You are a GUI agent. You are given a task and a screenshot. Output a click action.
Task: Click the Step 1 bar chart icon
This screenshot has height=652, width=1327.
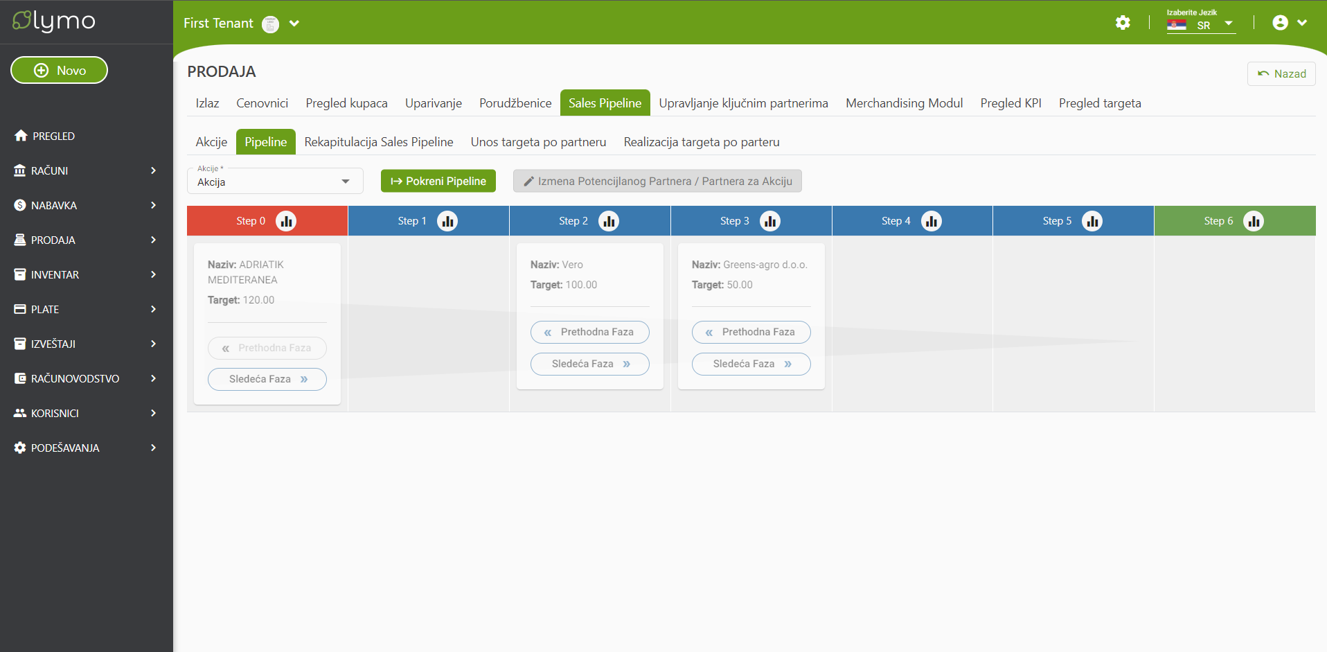click(447, 221)
